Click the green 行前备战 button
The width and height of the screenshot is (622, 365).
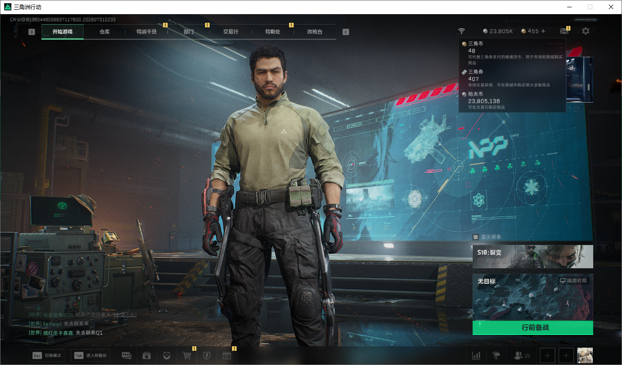(x=533, y=328)
